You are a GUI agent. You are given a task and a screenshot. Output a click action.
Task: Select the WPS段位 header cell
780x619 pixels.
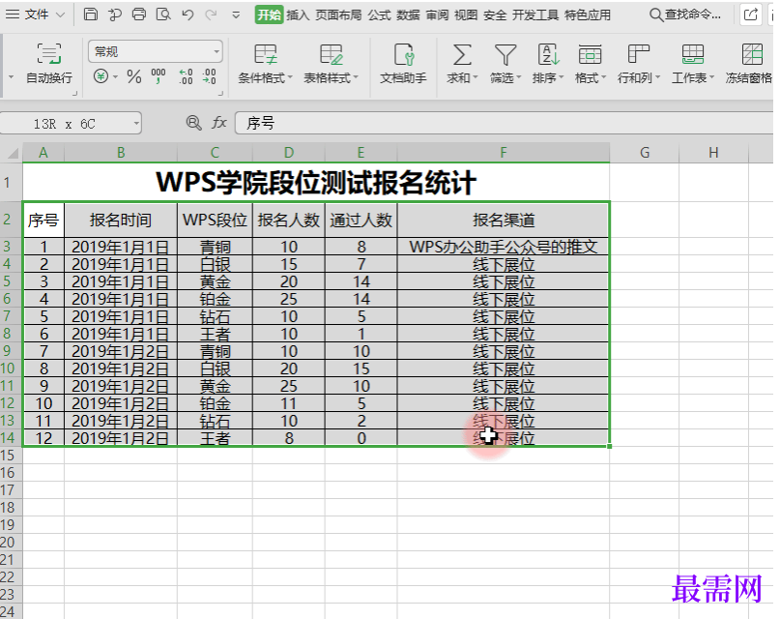(215, 220)
